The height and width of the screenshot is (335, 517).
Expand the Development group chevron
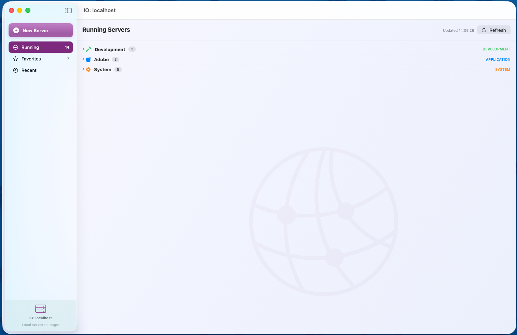tap(83, 49)
